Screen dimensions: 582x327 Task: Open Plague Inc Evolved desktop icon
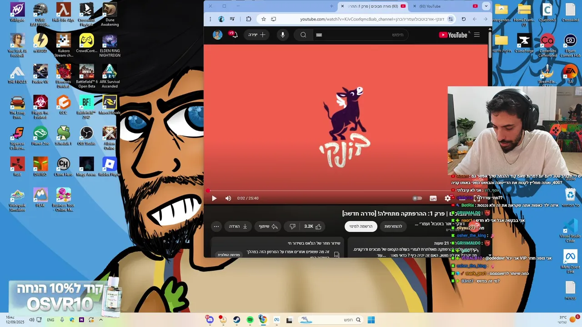(40, 107)
